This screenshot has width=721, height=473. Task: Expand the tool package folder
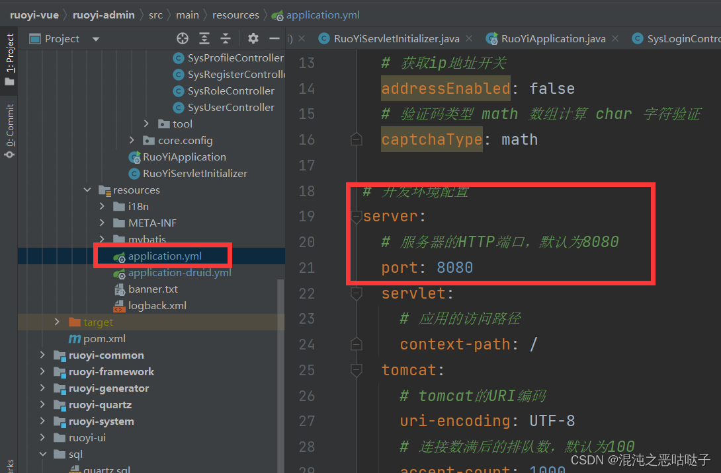click(x=146, y=124)
